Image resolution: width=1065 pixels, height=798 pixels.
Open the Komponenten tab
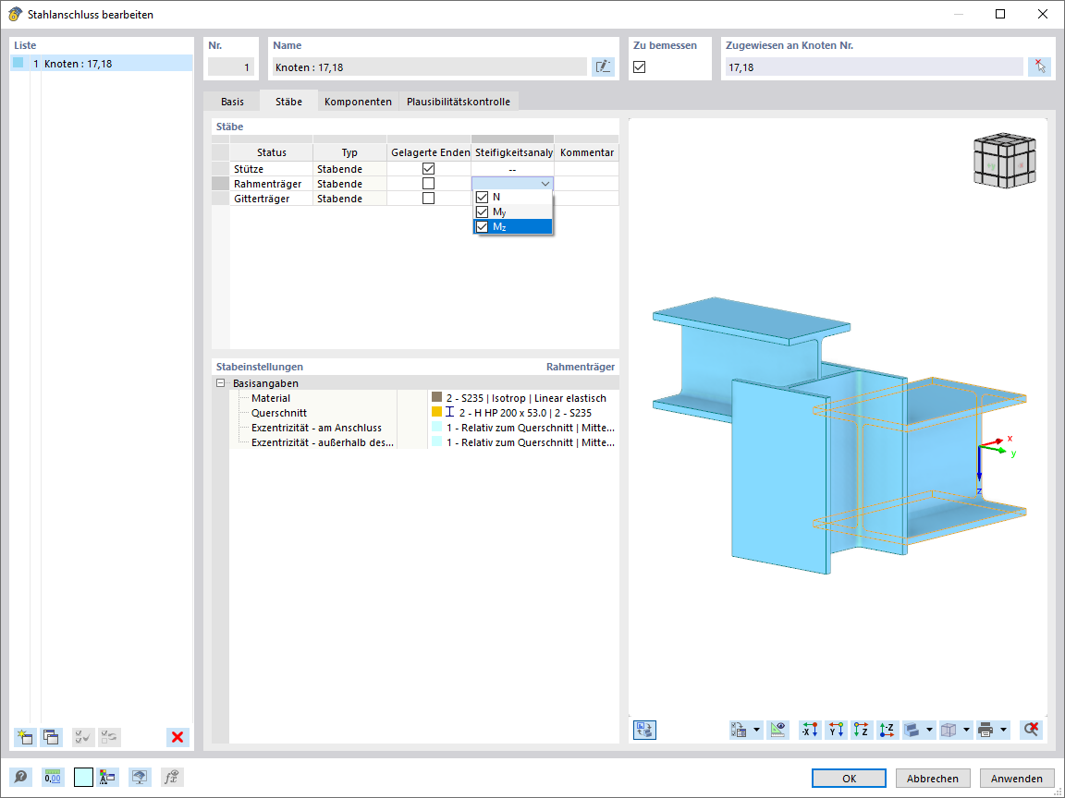pos(358,101)
